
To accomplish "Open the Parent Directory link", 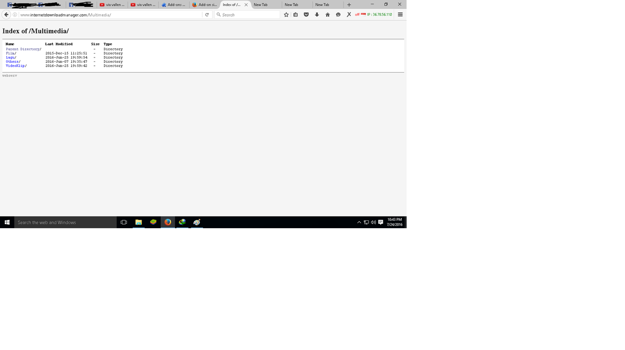I will 22,49.
